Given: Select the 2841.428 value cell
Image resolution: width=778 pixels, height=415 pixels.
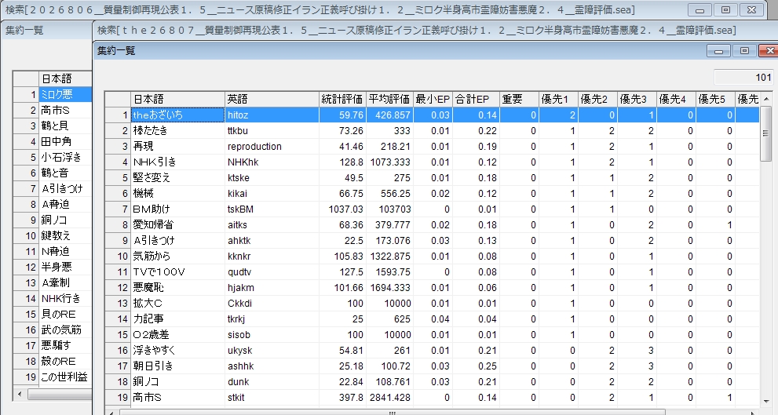Looking at the screenshot, I should [x=389, y=398].
